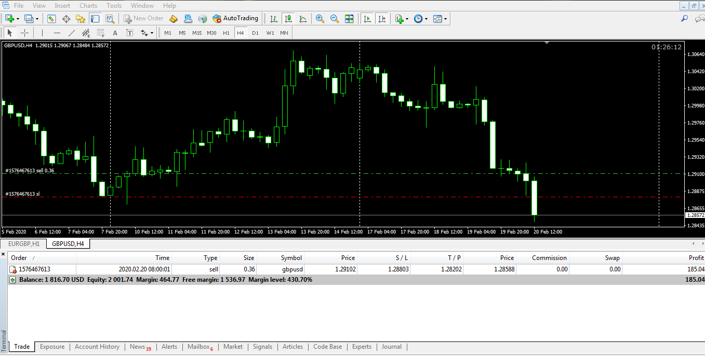Image resolution: width=705 pixels, height=356 pixels.
Task: Toggle the Navigator folder-star icon
Action: [x=81, y=19]
